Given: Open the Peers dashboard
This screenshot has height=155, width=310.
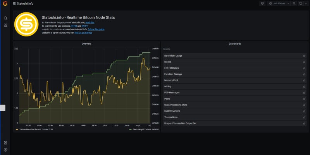Looking at the screenshot, I should point(235,99).
